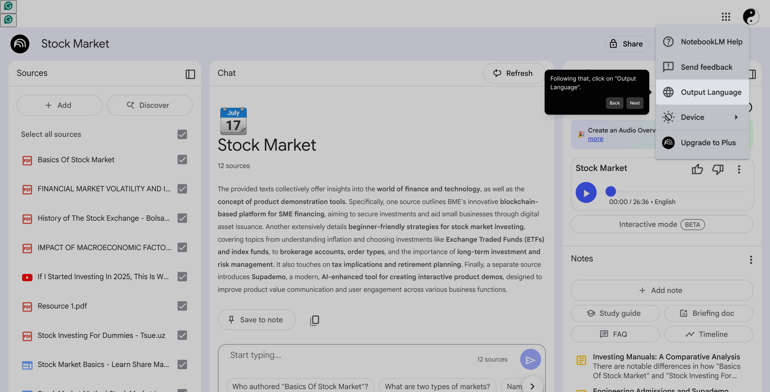Click PDF icon of Basics Of Stock Market
This screenshot has height=392, width=770.
(27, 160)
